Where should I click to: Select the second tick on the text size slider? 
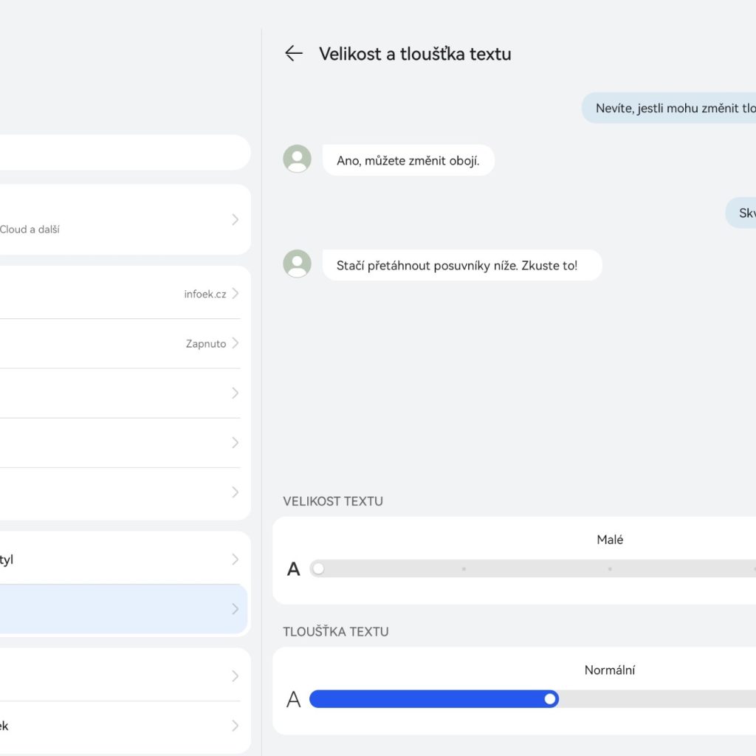pos(464,569)
